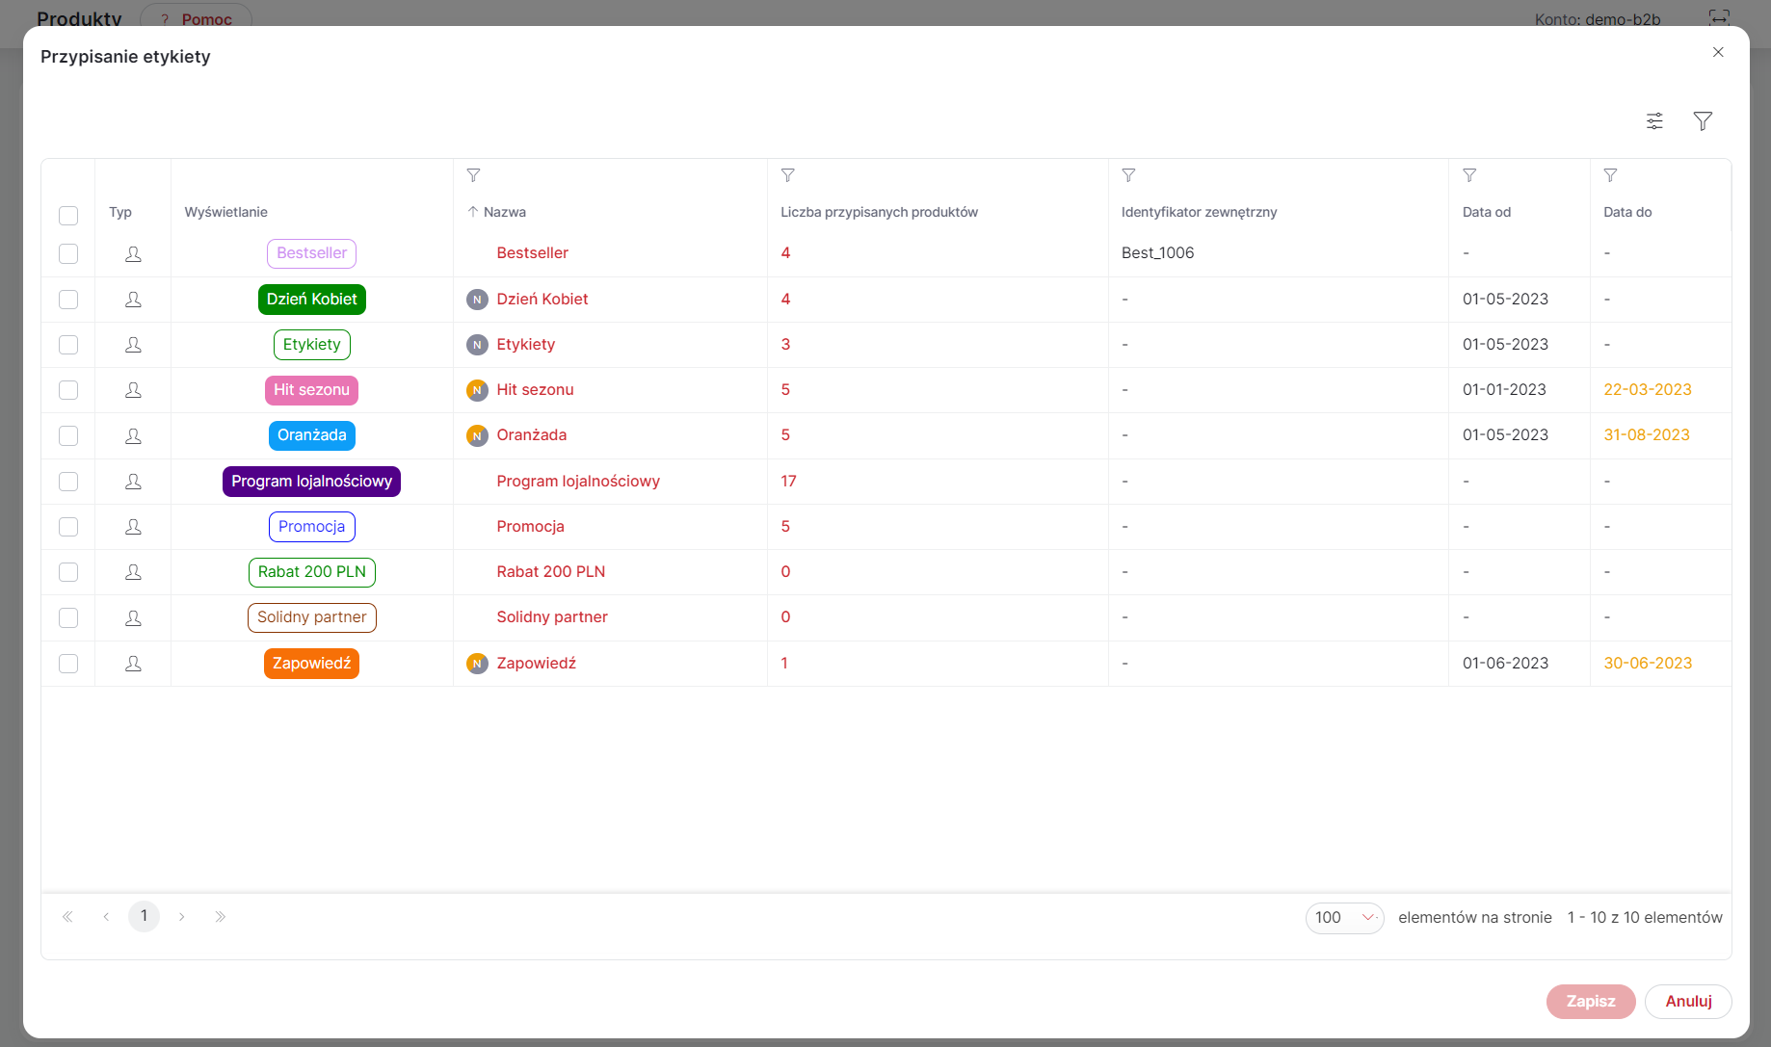
Task: Click the Zapisz button
Action: coord(1591,1002)
